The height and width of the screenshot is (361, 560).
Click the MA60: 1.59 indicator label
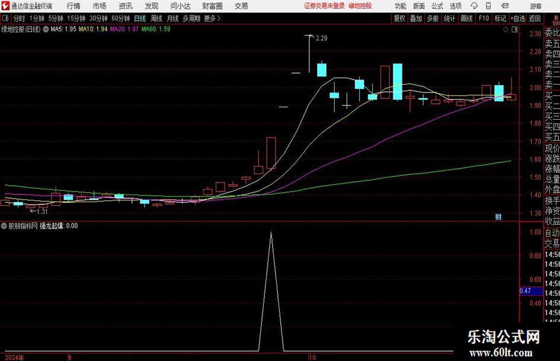(x=156, y=29)
